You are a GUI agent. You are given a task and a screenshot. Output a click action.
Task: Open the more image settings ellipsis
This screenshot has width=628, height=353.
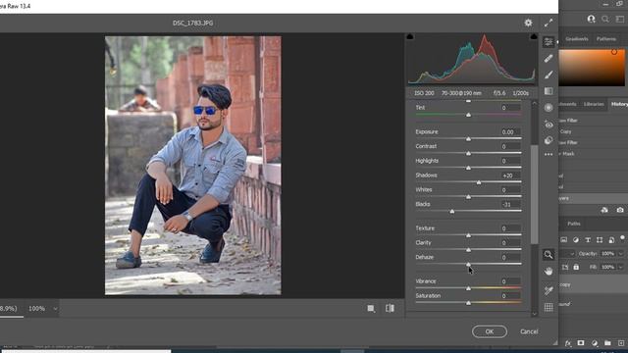click(549, 154)
